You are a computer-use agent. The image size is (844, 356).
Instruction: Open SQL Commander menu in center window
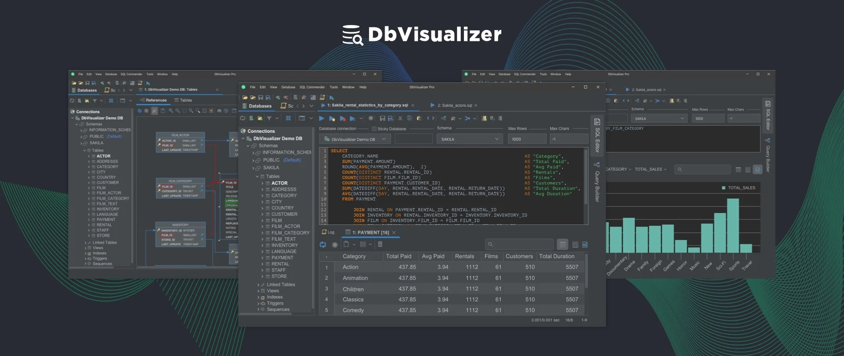click(312, 87)
